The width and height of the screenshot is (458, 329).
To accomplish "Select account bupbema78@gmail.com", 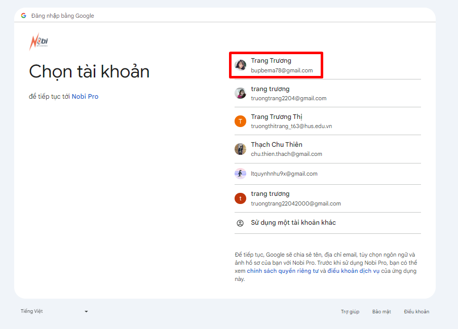I will click(282, 70).
